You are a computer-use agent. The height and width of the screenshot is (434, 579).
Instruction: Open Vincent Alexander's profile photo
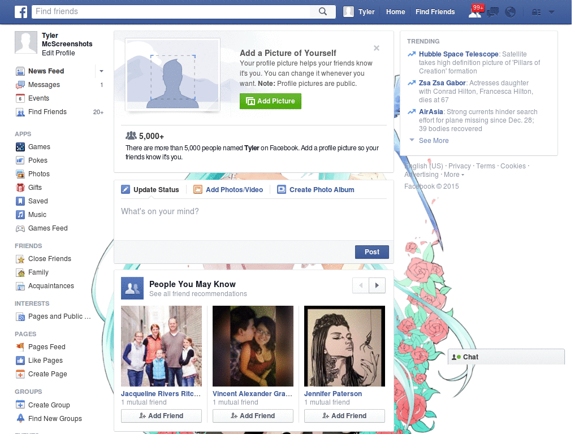[x=253, y=346]
